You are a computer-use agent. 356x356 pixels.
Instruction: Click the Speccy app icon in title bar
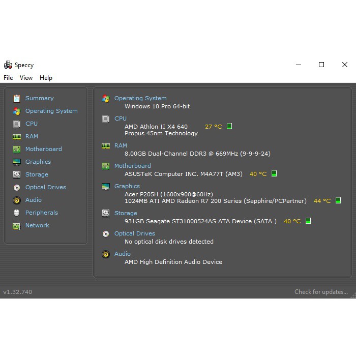coord(8,65)
